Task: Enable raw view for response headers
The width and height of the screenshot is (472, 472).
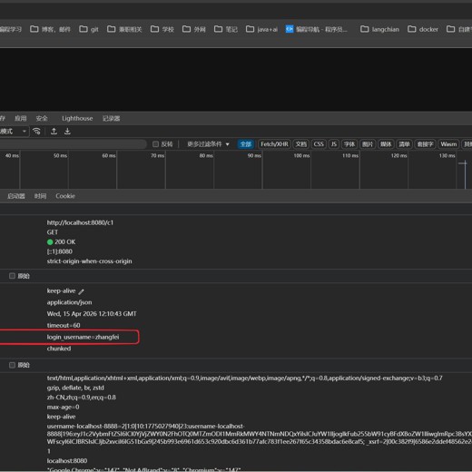Action: tap(12, 276)
